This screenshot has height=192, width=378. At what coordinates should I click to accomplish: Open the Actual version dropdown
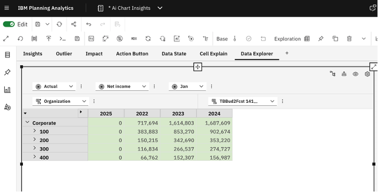point(54,86)
